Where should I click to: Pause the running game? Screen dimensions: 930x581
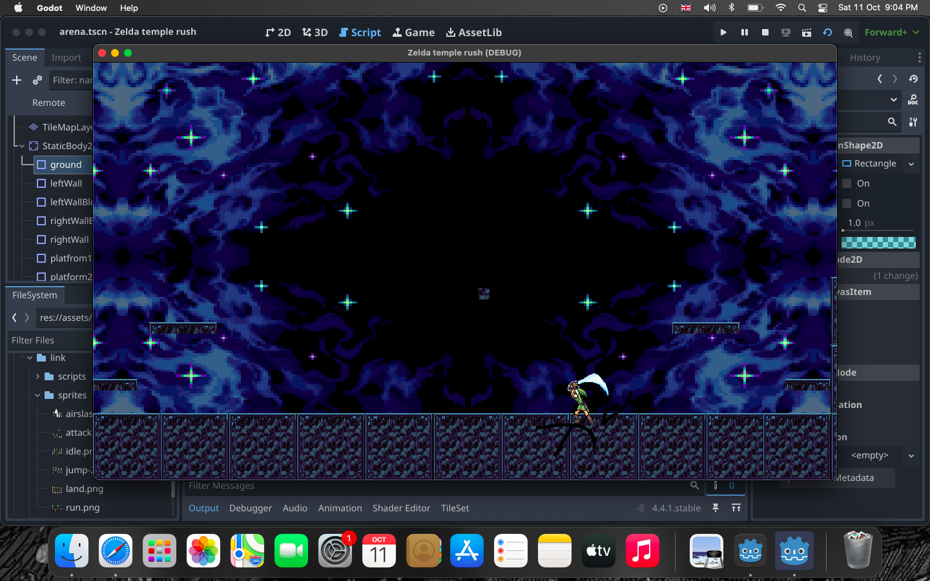click(745, 32)
